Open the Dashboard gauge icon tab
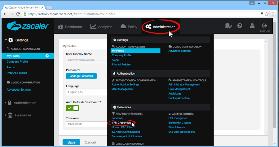This screenshot has width=279, height=147. coord(61,27)
